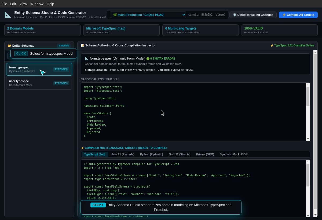Click the CANONICAL TYPESPEC DSL label
This screenshot has width=322, height=220.
100,79
